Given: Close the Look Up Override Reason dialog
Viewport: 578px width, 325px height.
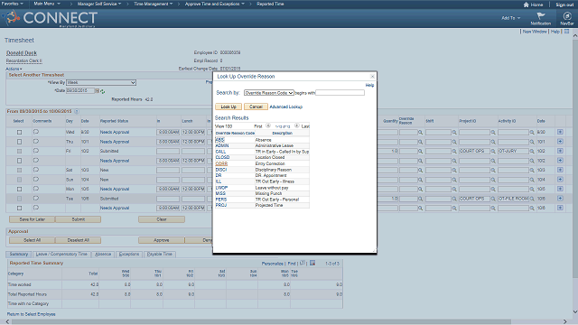Looking at the screenshot, I should pyautogui.click(x=372, y=76).
